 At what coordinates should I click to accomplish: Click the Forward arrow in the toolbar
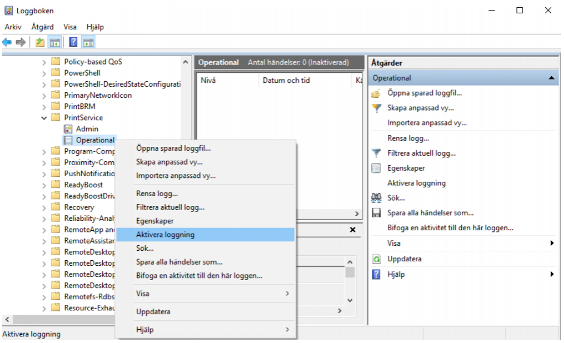[20, 43]
